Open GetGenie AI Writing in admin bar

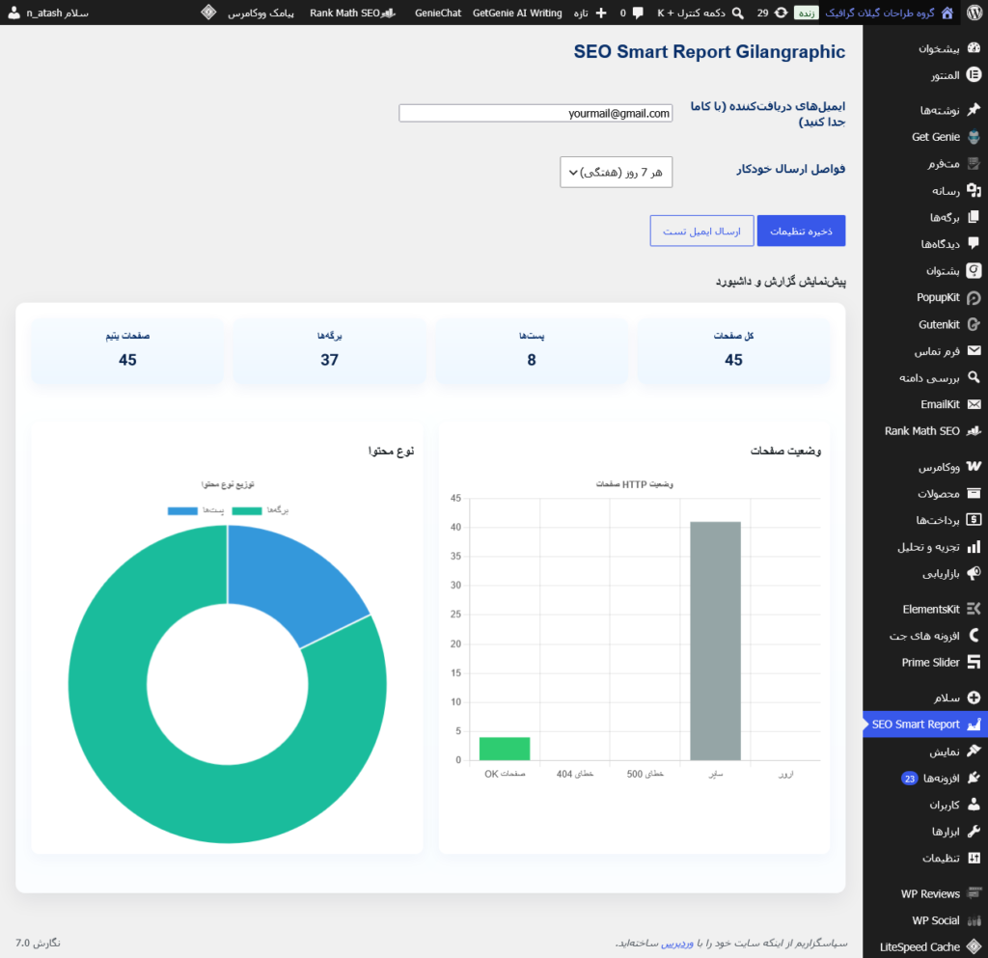[517, 13]
